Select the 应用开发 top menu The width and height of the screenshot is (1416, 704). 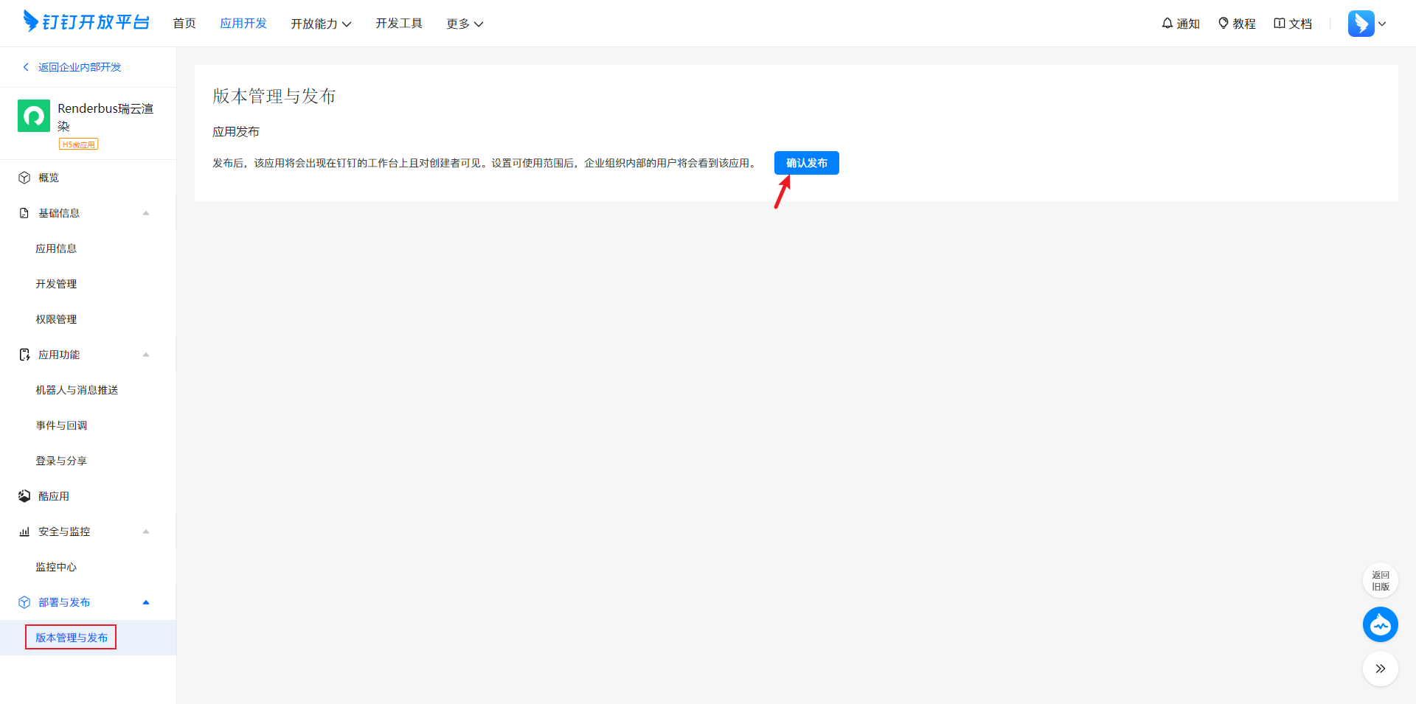pyautogui.click(x=243, y=24)
